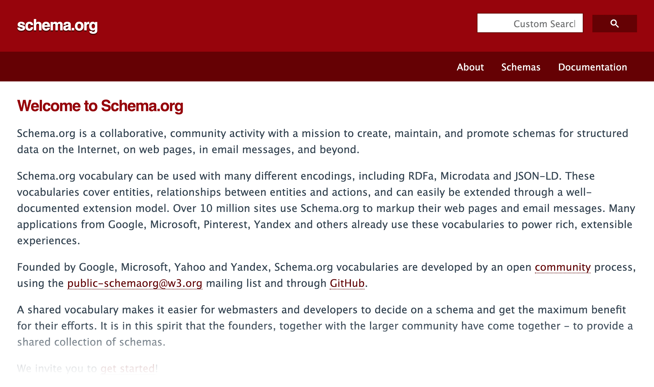Click the schema.org logo in header
Image resolution: width=654 pixels, height=387 pixels.
57,26
